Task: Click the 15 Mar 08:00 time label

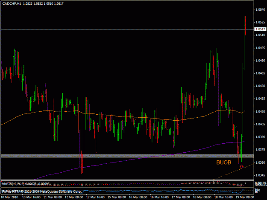Action: click(117, 197)
